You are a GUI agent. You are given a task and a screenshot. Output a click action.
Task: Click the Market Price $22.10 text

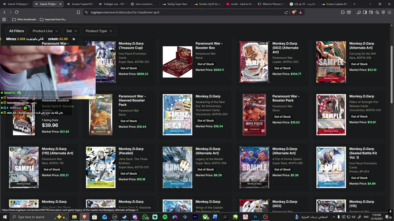point(363,70)
